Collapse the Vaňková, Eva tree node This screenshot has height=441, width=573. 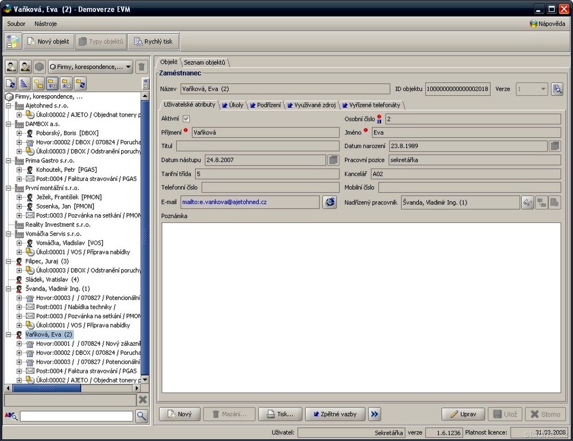point(9,335)
